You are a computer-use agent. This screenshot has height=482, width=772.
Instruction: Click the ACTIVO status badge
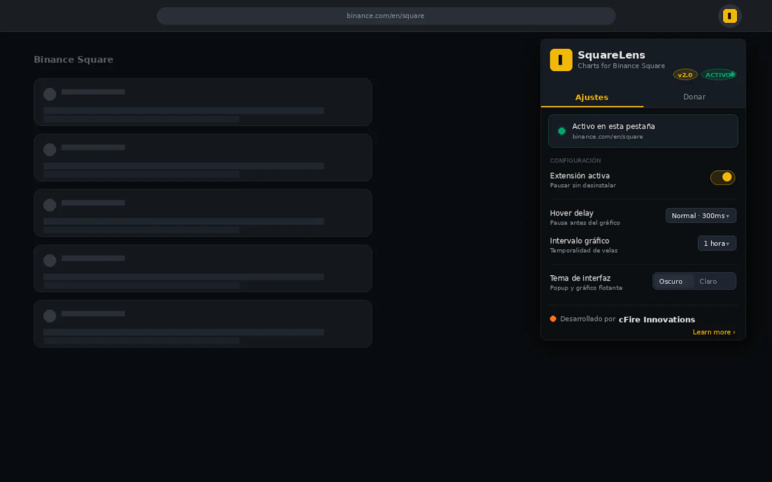(718, 75)
